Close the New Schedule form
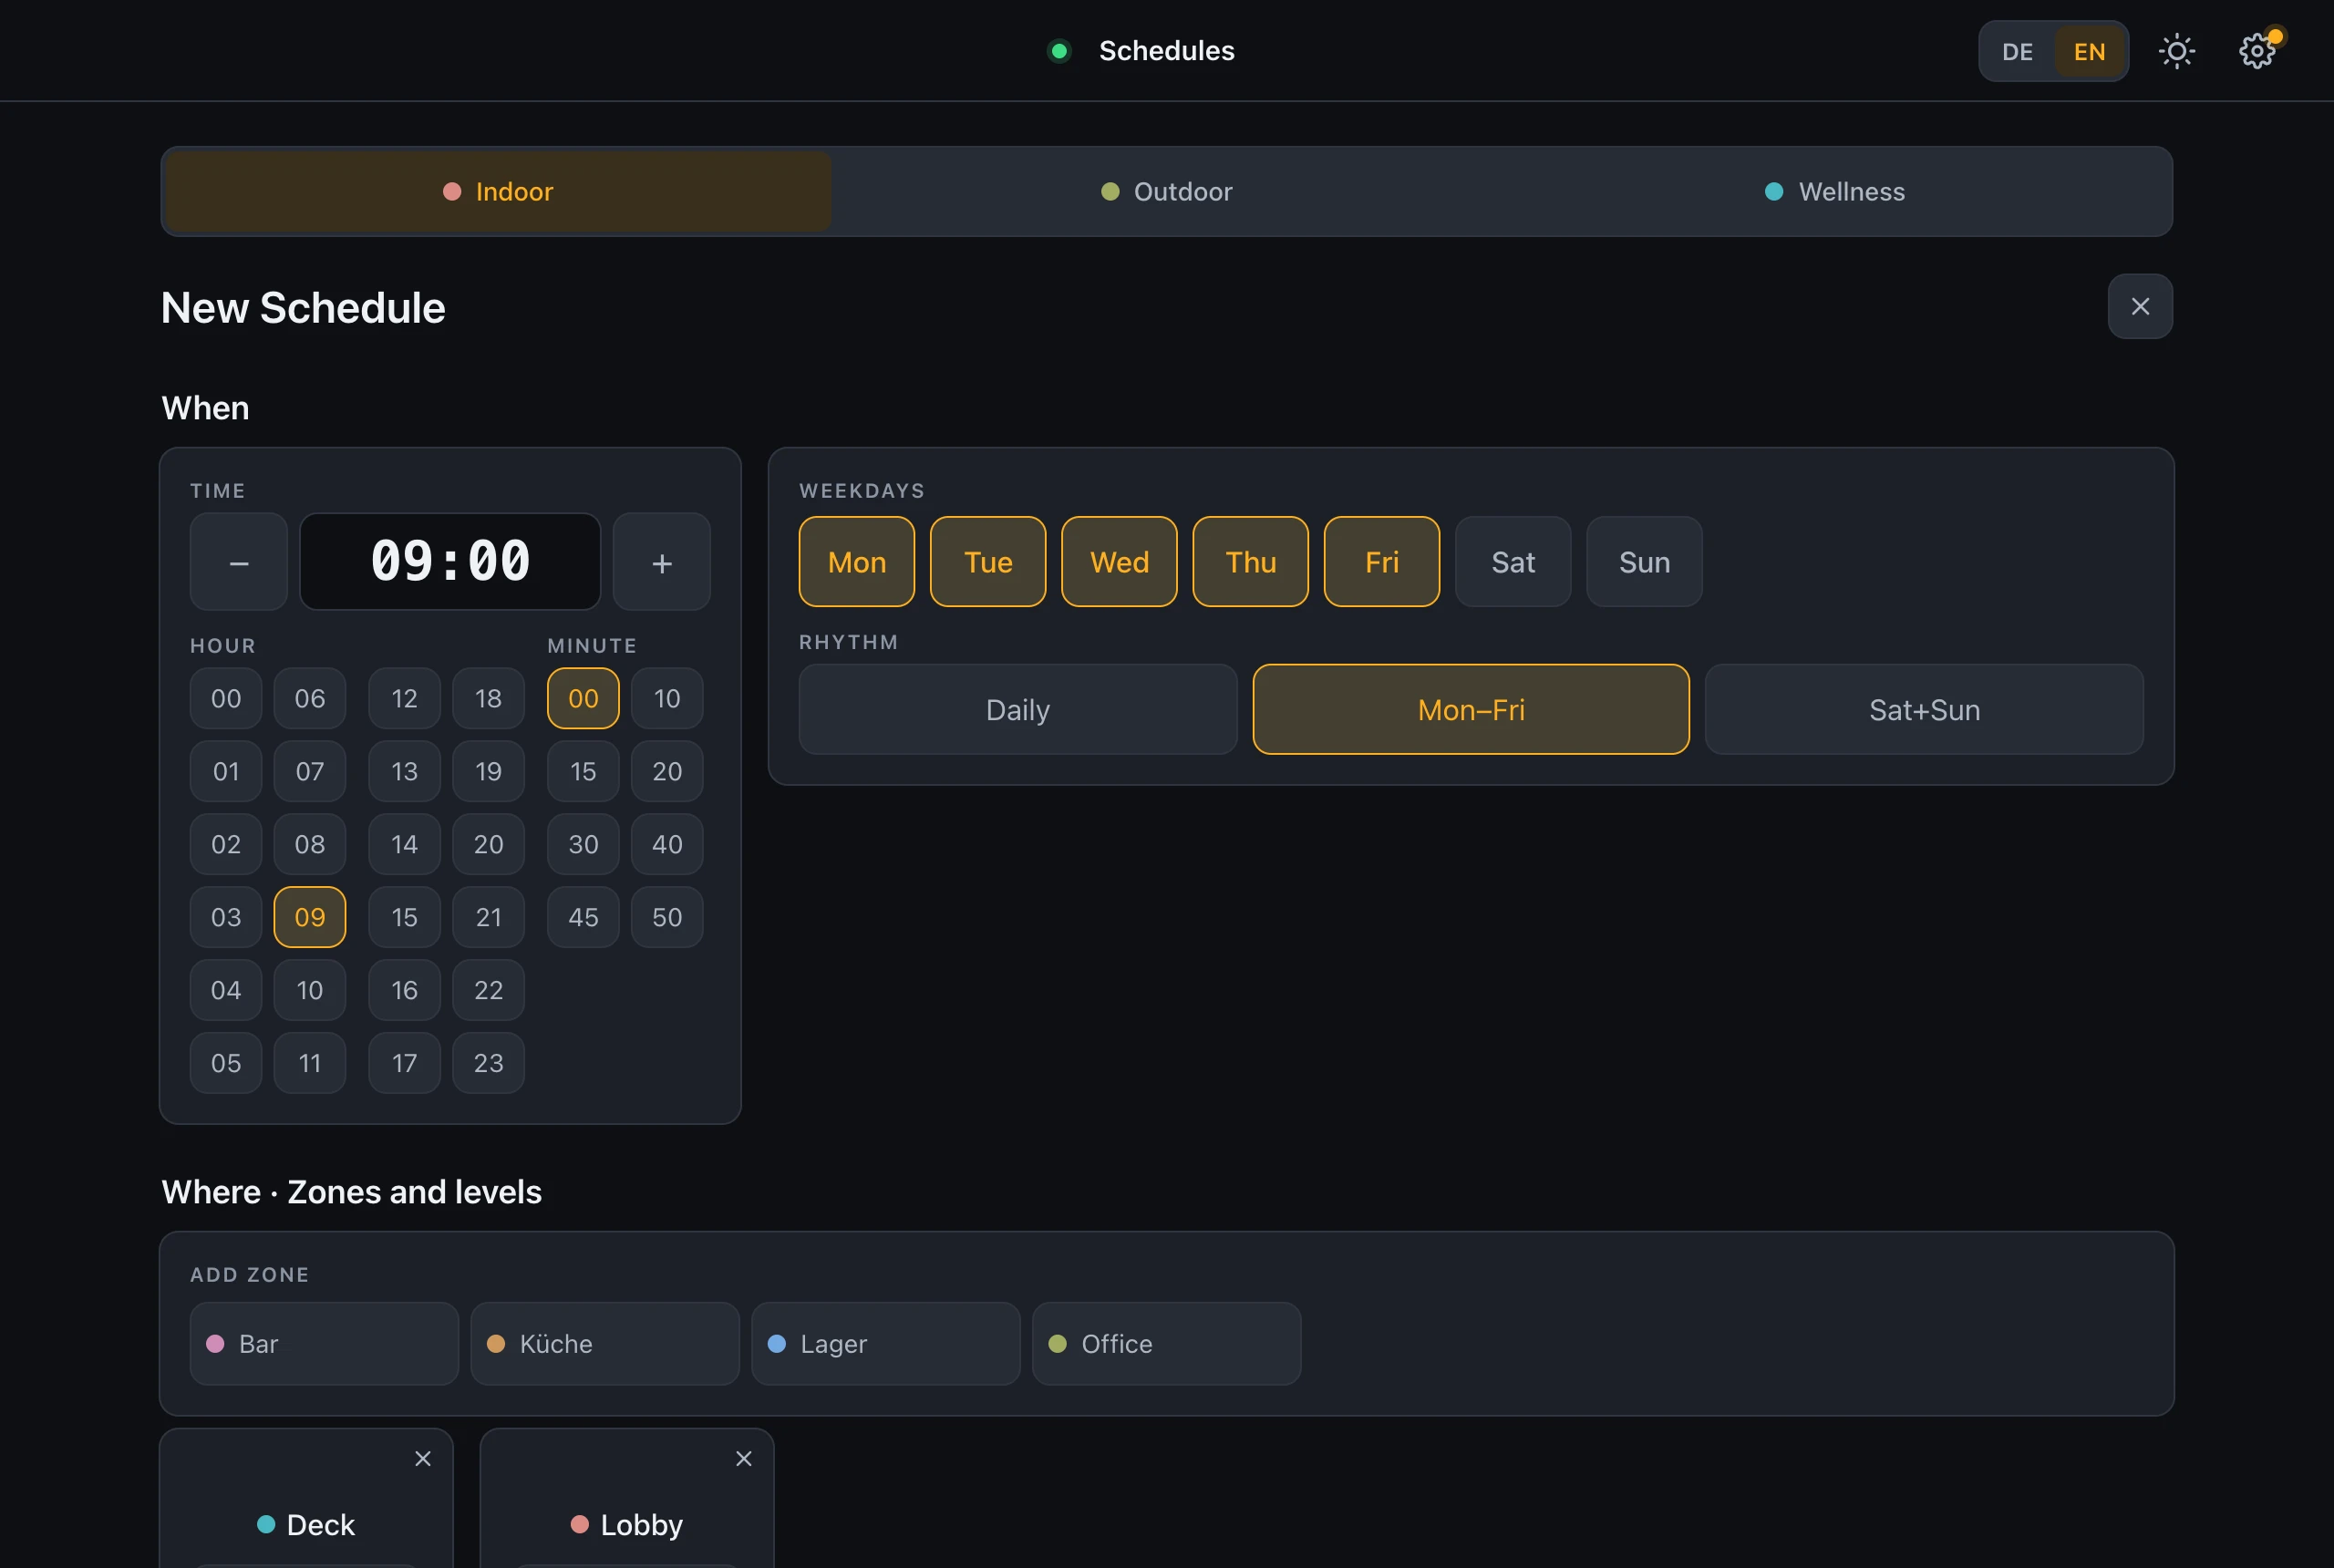The image size is (2334, 1568). pyautogui.click(x=2140, y=306)
